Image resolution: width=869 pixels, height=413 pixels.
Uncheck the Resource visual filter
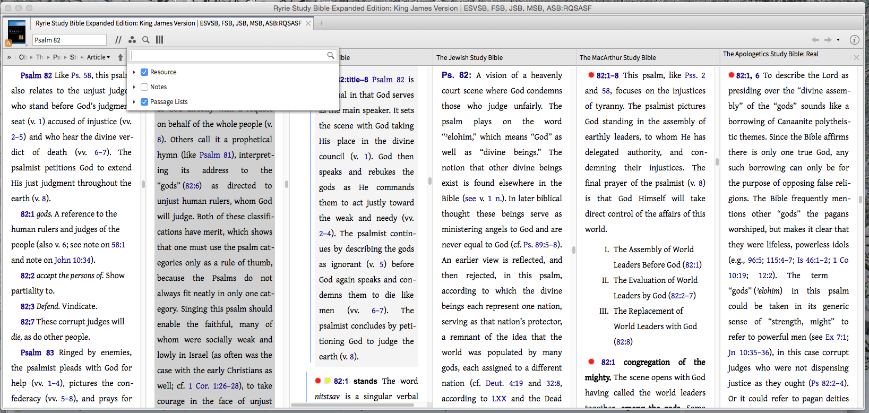pyautogui.click(x=144, y=72)
